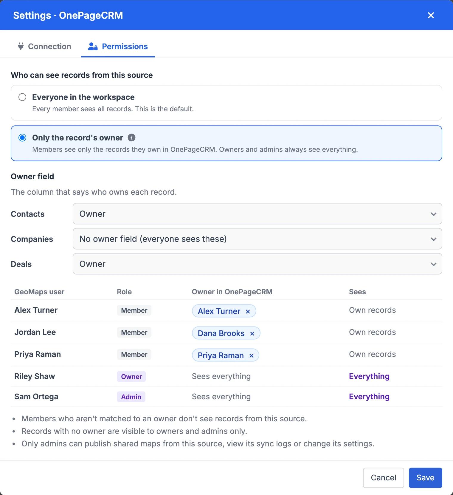Click the plug icon on Connection tab

pyautogui.click(x=21, y=47)
